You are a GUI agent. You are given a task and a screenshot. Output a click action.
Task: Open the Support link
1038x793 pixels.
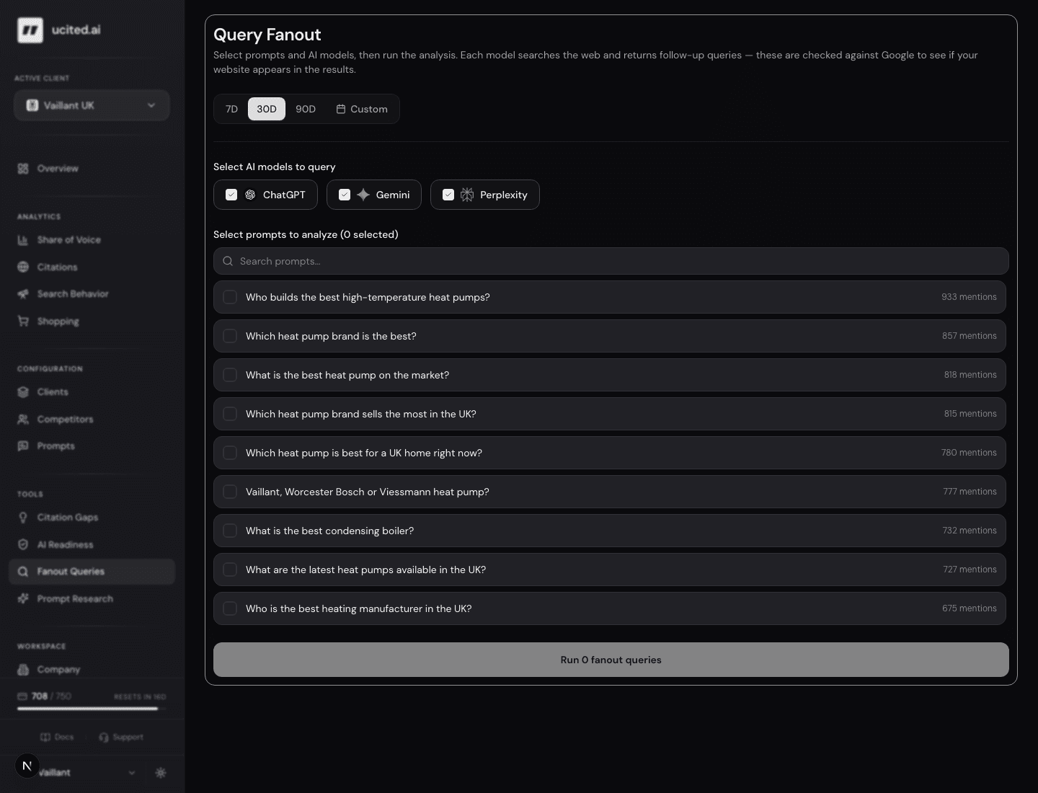[121, 737]
